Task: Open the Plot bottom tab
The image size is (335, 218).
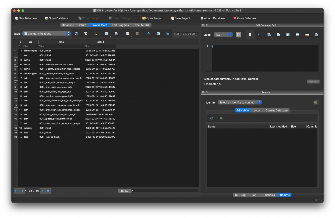Action: [x=253, y=195]
